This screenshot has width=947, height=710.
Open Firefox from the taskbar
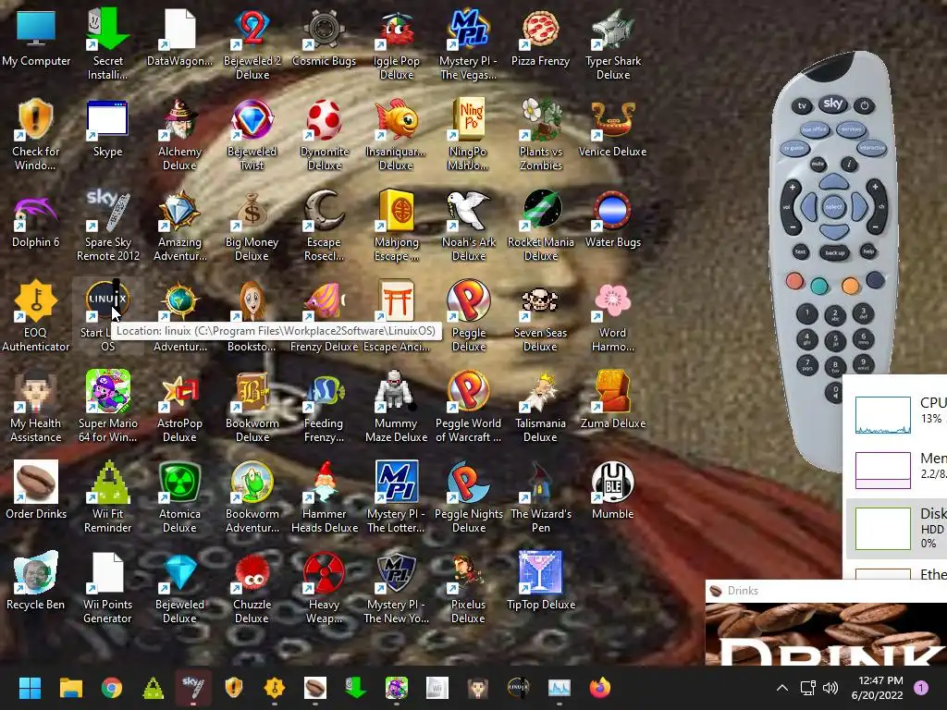[599, 688]
